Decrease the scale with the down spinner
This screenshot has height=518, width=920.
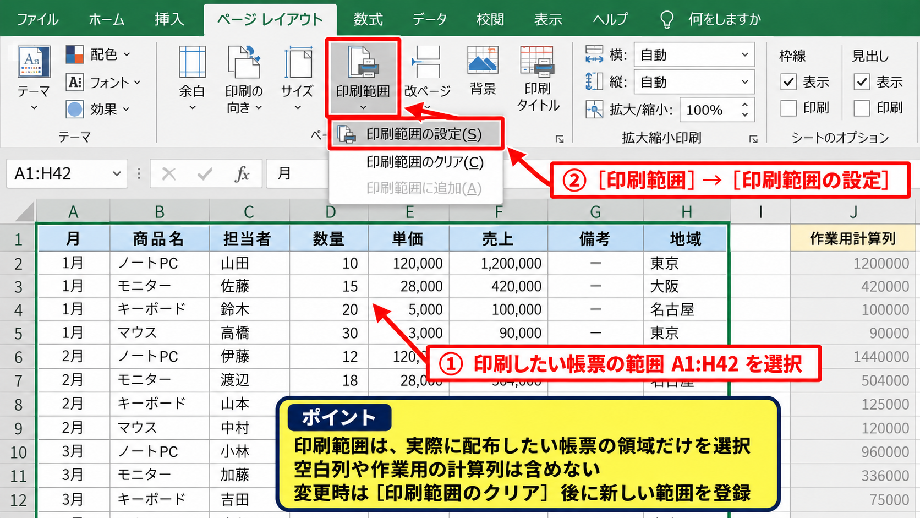tap(745, 116)
